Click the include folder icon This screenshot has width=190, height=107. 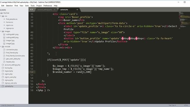click(3, 47)
